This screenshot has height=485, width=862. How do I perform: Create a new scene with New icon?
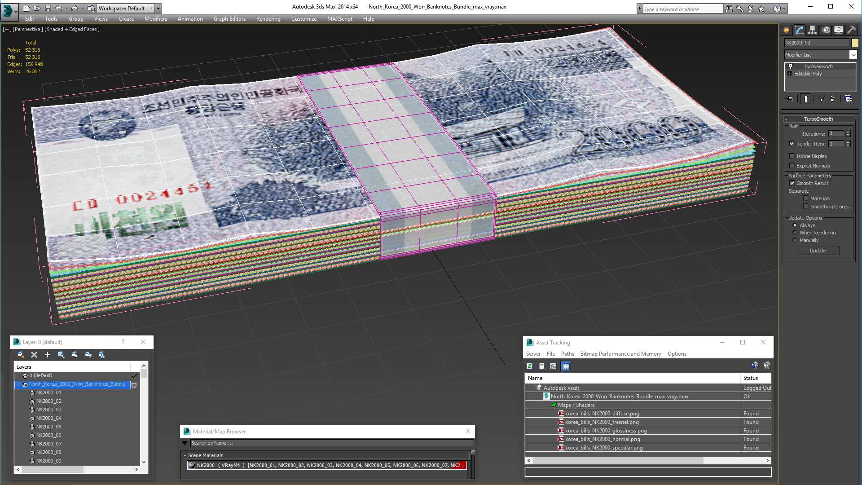click(26, 8)
